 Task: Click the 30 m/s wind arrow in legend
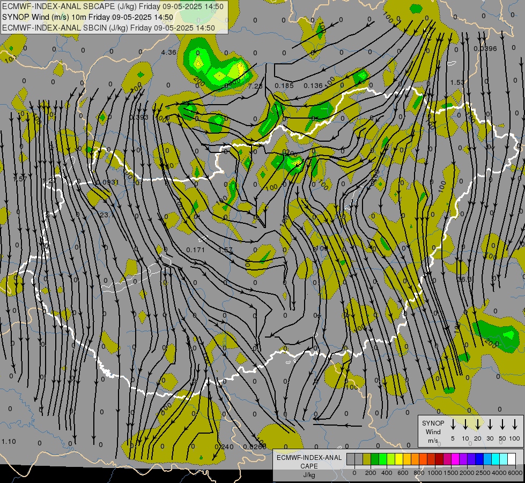coord(490,425)
